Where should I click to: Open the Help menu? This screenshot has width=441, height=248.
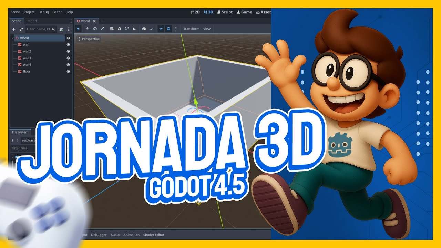pyautogui.click(x=69, y=12)
